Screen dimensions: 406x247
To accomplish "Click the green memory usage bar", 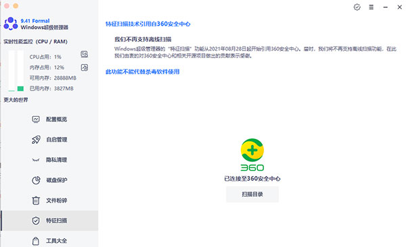I will tap(20, 88).
